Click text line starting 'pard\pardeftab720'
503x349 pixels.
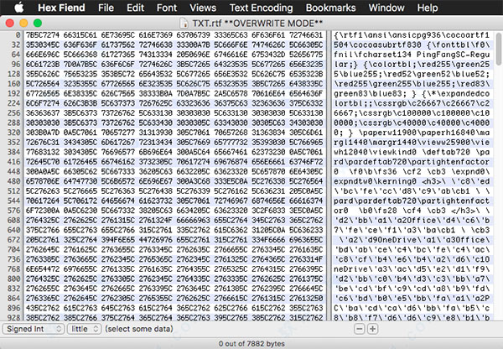412,201
